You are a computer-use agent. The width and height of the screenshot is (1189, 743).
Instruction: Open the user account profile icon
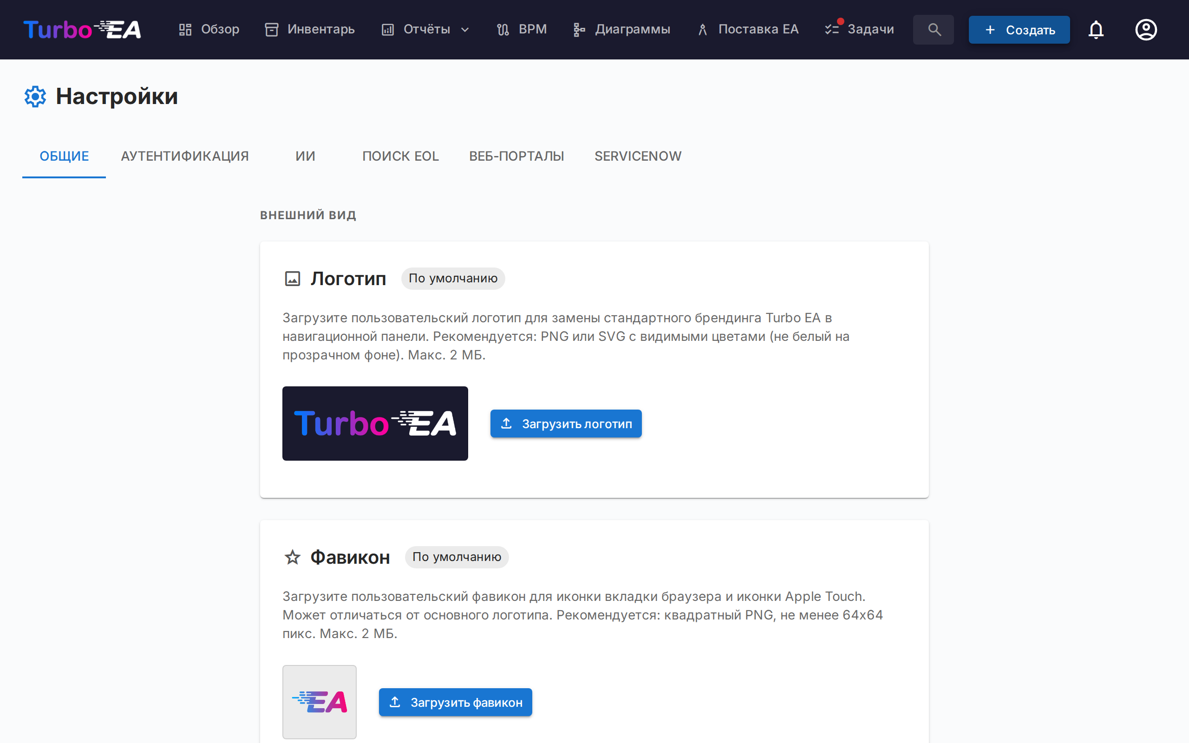point(1146,29)
